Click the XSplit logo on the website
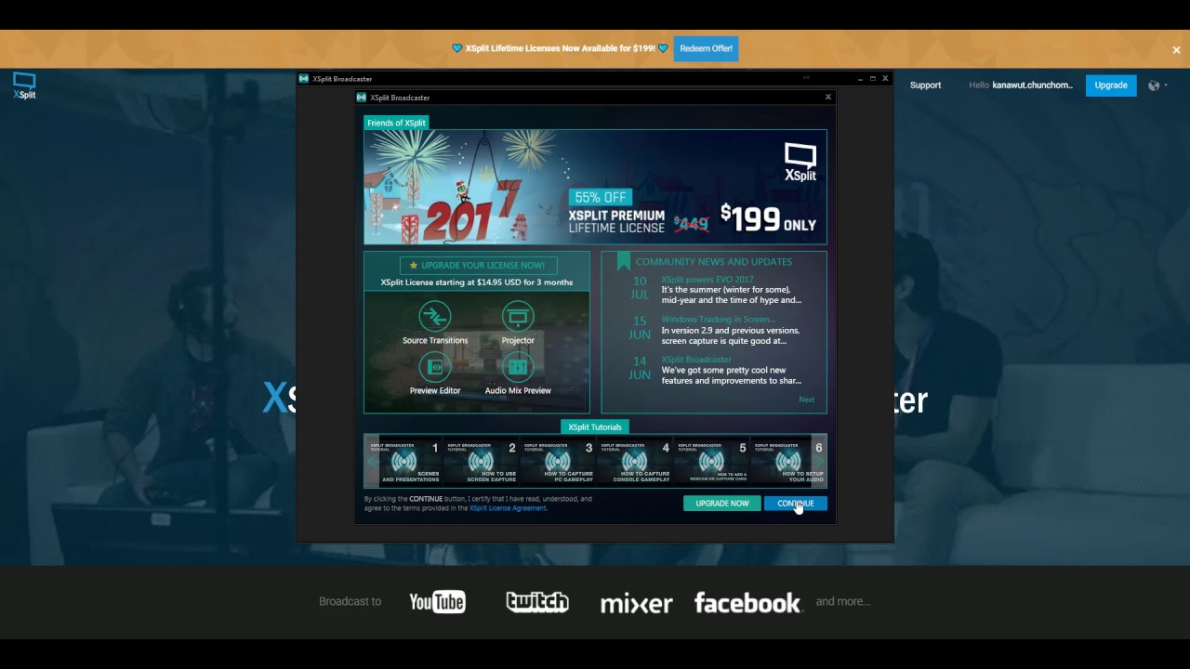Viewport: 1190px width, 669px height. click(x=24, y=85)
